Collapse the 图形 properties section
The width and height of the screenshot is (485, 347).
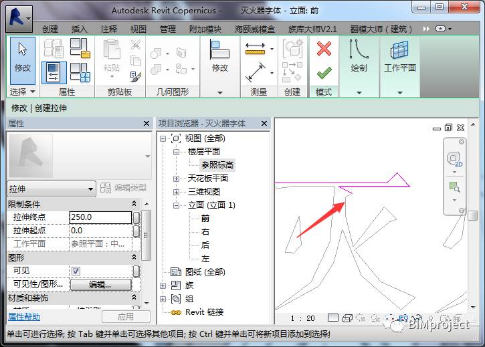[x=134, y=257]
